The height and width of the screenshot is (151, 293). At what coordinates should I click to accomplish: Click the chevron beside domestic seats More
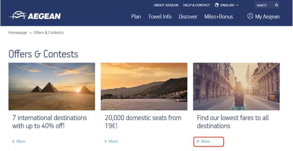click(106, 141)
